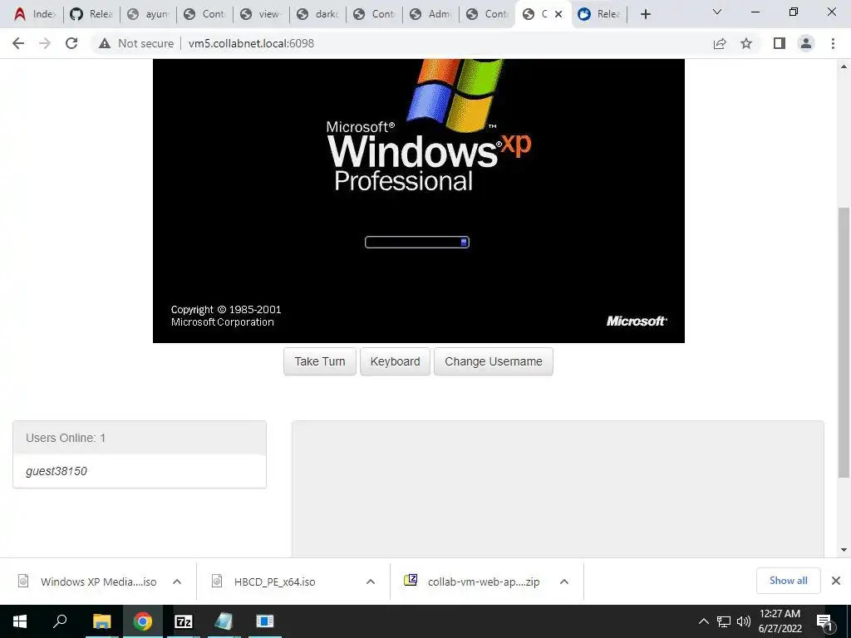Open volume control tray icon
This screenshot has width=851, height=638.
744,621
